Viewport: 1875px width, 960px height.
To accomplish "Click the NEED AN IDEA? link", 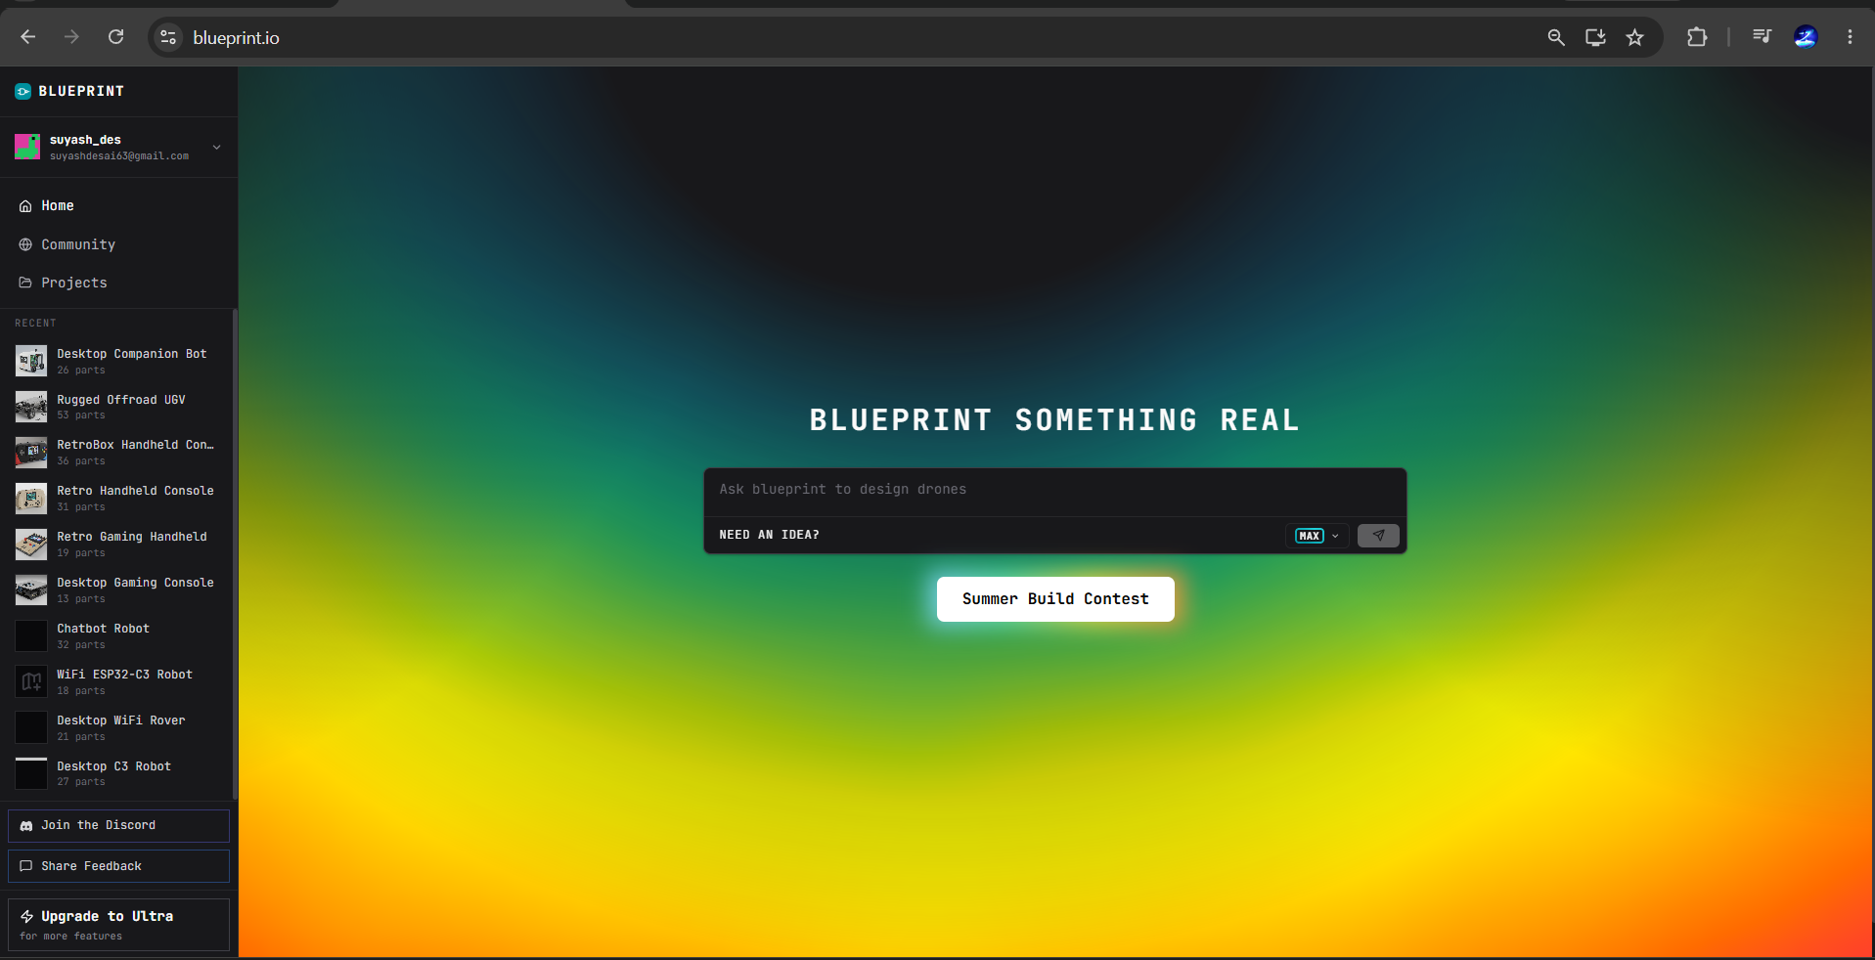I will [769, 535].
